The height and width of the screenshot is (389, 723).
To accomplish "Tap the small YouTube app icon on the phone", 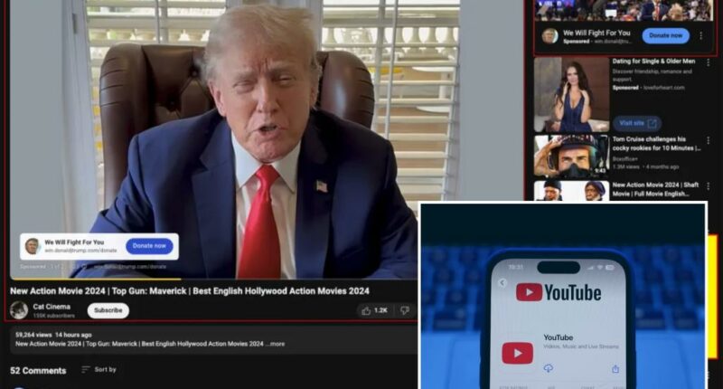I will (517, 353).
